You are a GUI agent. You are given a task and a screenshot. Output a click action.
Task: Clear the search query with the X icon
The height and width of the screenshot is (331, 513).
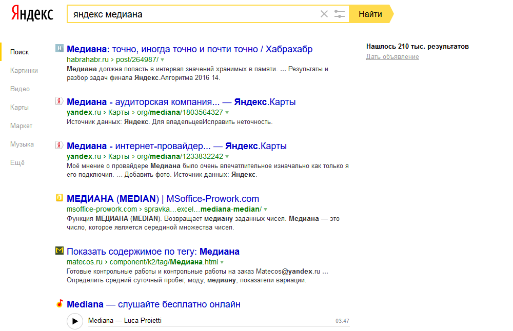(324, 14)
